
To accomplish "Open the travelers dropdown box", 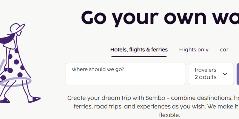I will (211, 74).
